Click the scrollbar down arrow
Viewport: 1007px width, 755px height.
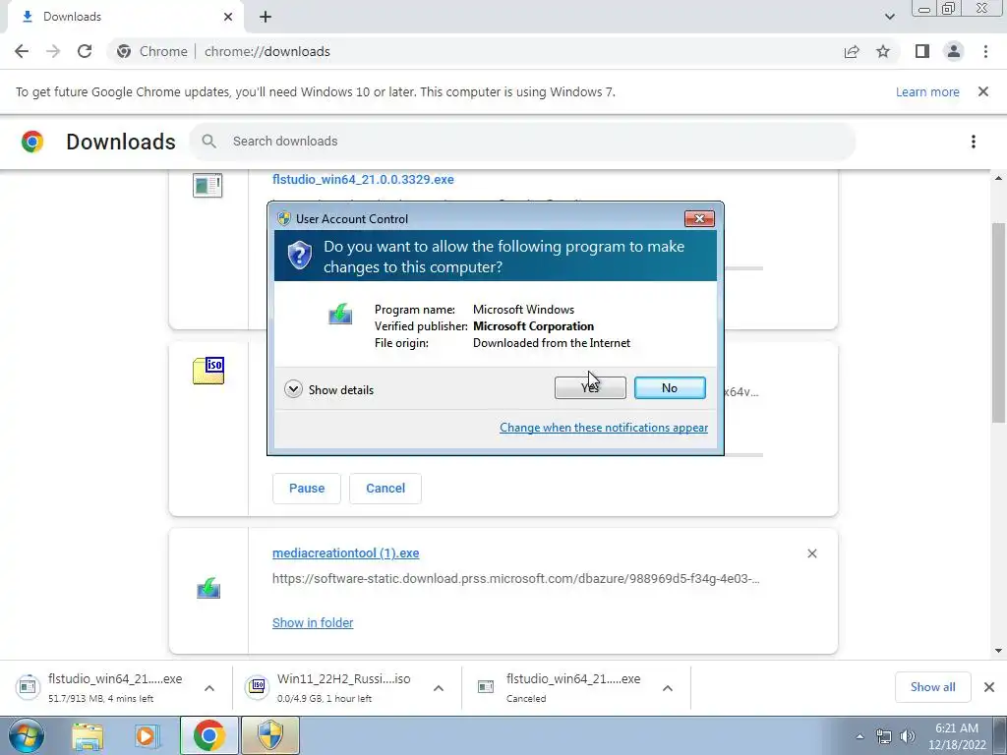click(997, 651)
